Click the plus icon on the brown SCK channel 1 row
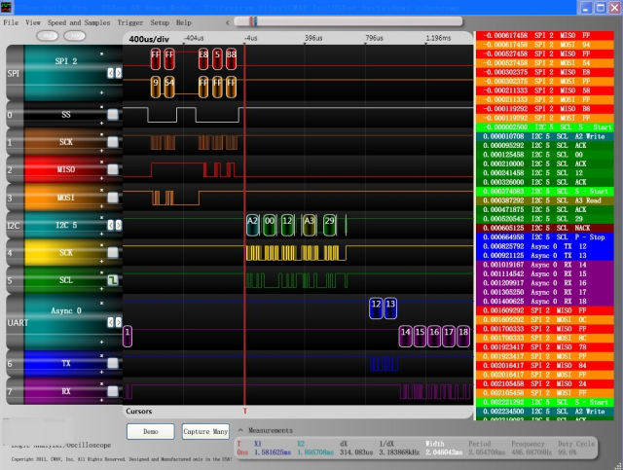This screenshot has height=470, width=623. [101, 151]
